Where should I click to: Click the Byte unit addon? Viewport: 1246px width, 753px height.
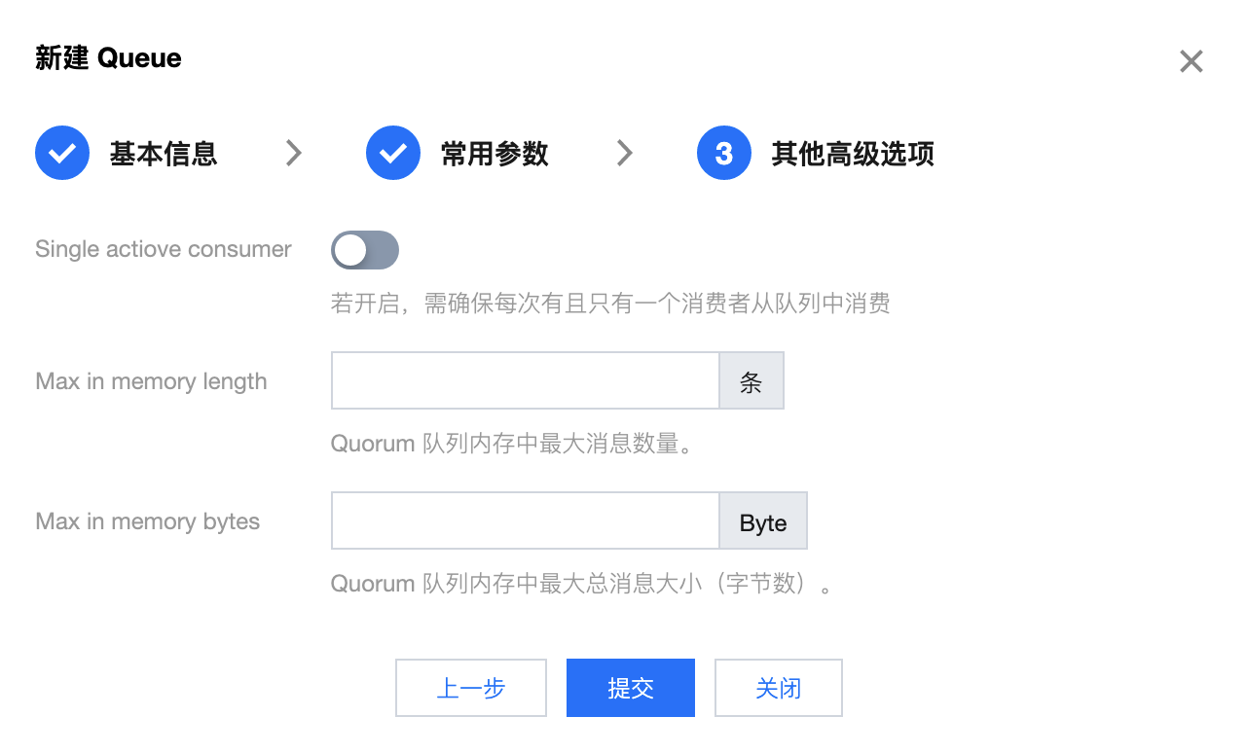[x=763, y=520]
